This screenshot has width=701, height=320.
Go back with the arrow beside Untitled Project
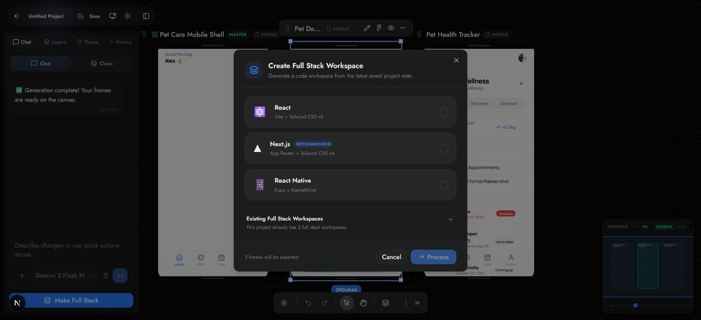17,16
